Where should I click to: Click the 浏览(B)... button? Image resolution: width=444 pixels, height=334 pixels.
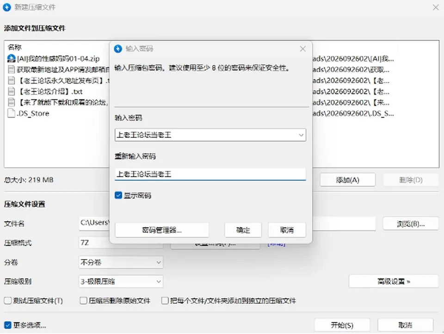(411, 224)
